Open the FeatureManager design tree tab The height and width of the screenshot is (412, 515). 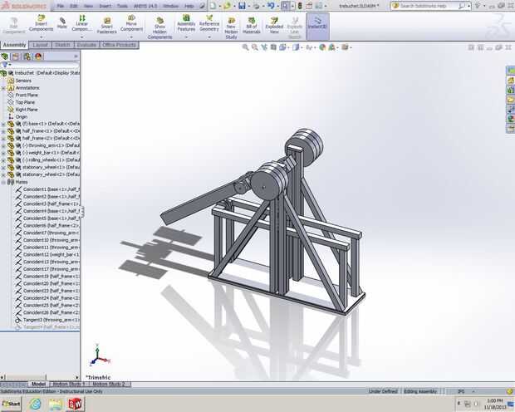click(x=5, y=56)
